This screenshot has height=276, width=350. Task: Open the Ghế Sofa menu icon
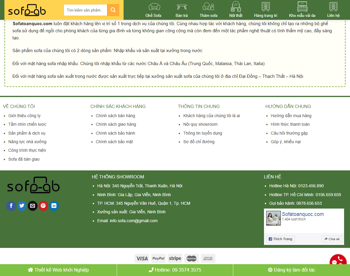coord(154,7)
